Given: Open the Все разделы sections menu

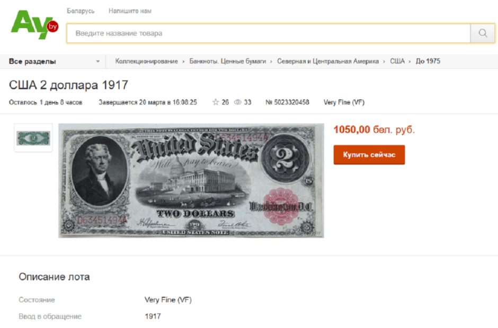Looking at the screenshot, I should (53, 61).
